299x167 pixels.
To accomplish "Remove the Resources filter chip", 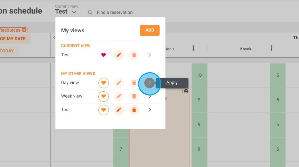I will pyautogui.click(x=24, y=30).
